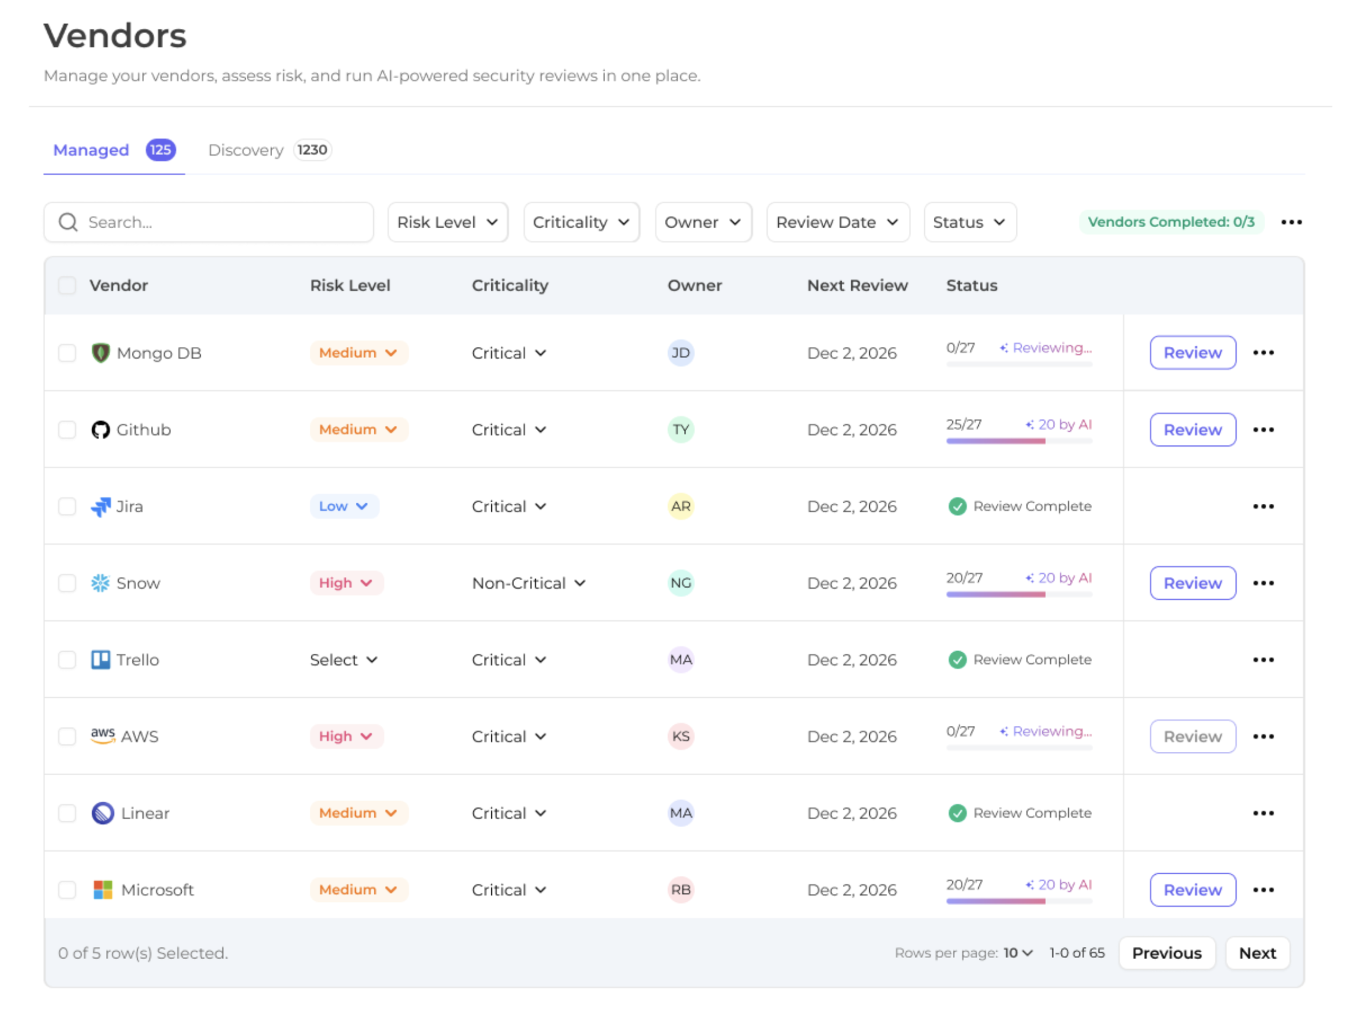Check the AWS row checkbox

point(67,736)
